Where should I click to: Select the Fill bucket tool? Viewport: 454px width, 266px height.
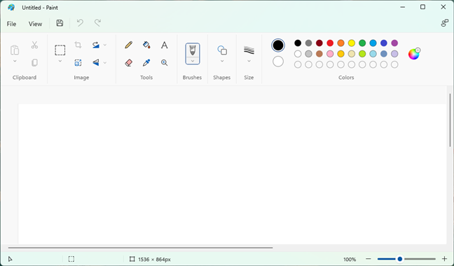[146, 45]
